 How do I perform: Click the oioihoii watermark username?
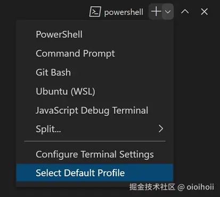[200, 187]
